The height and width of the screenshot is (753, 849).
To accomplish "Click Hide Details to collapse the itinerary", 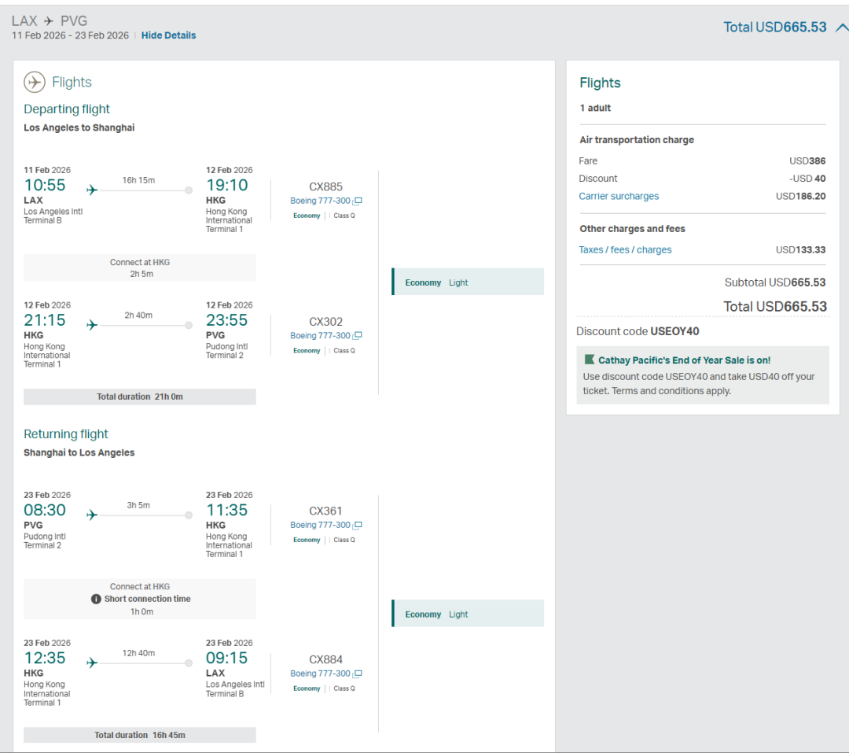I will click(168, 35).
